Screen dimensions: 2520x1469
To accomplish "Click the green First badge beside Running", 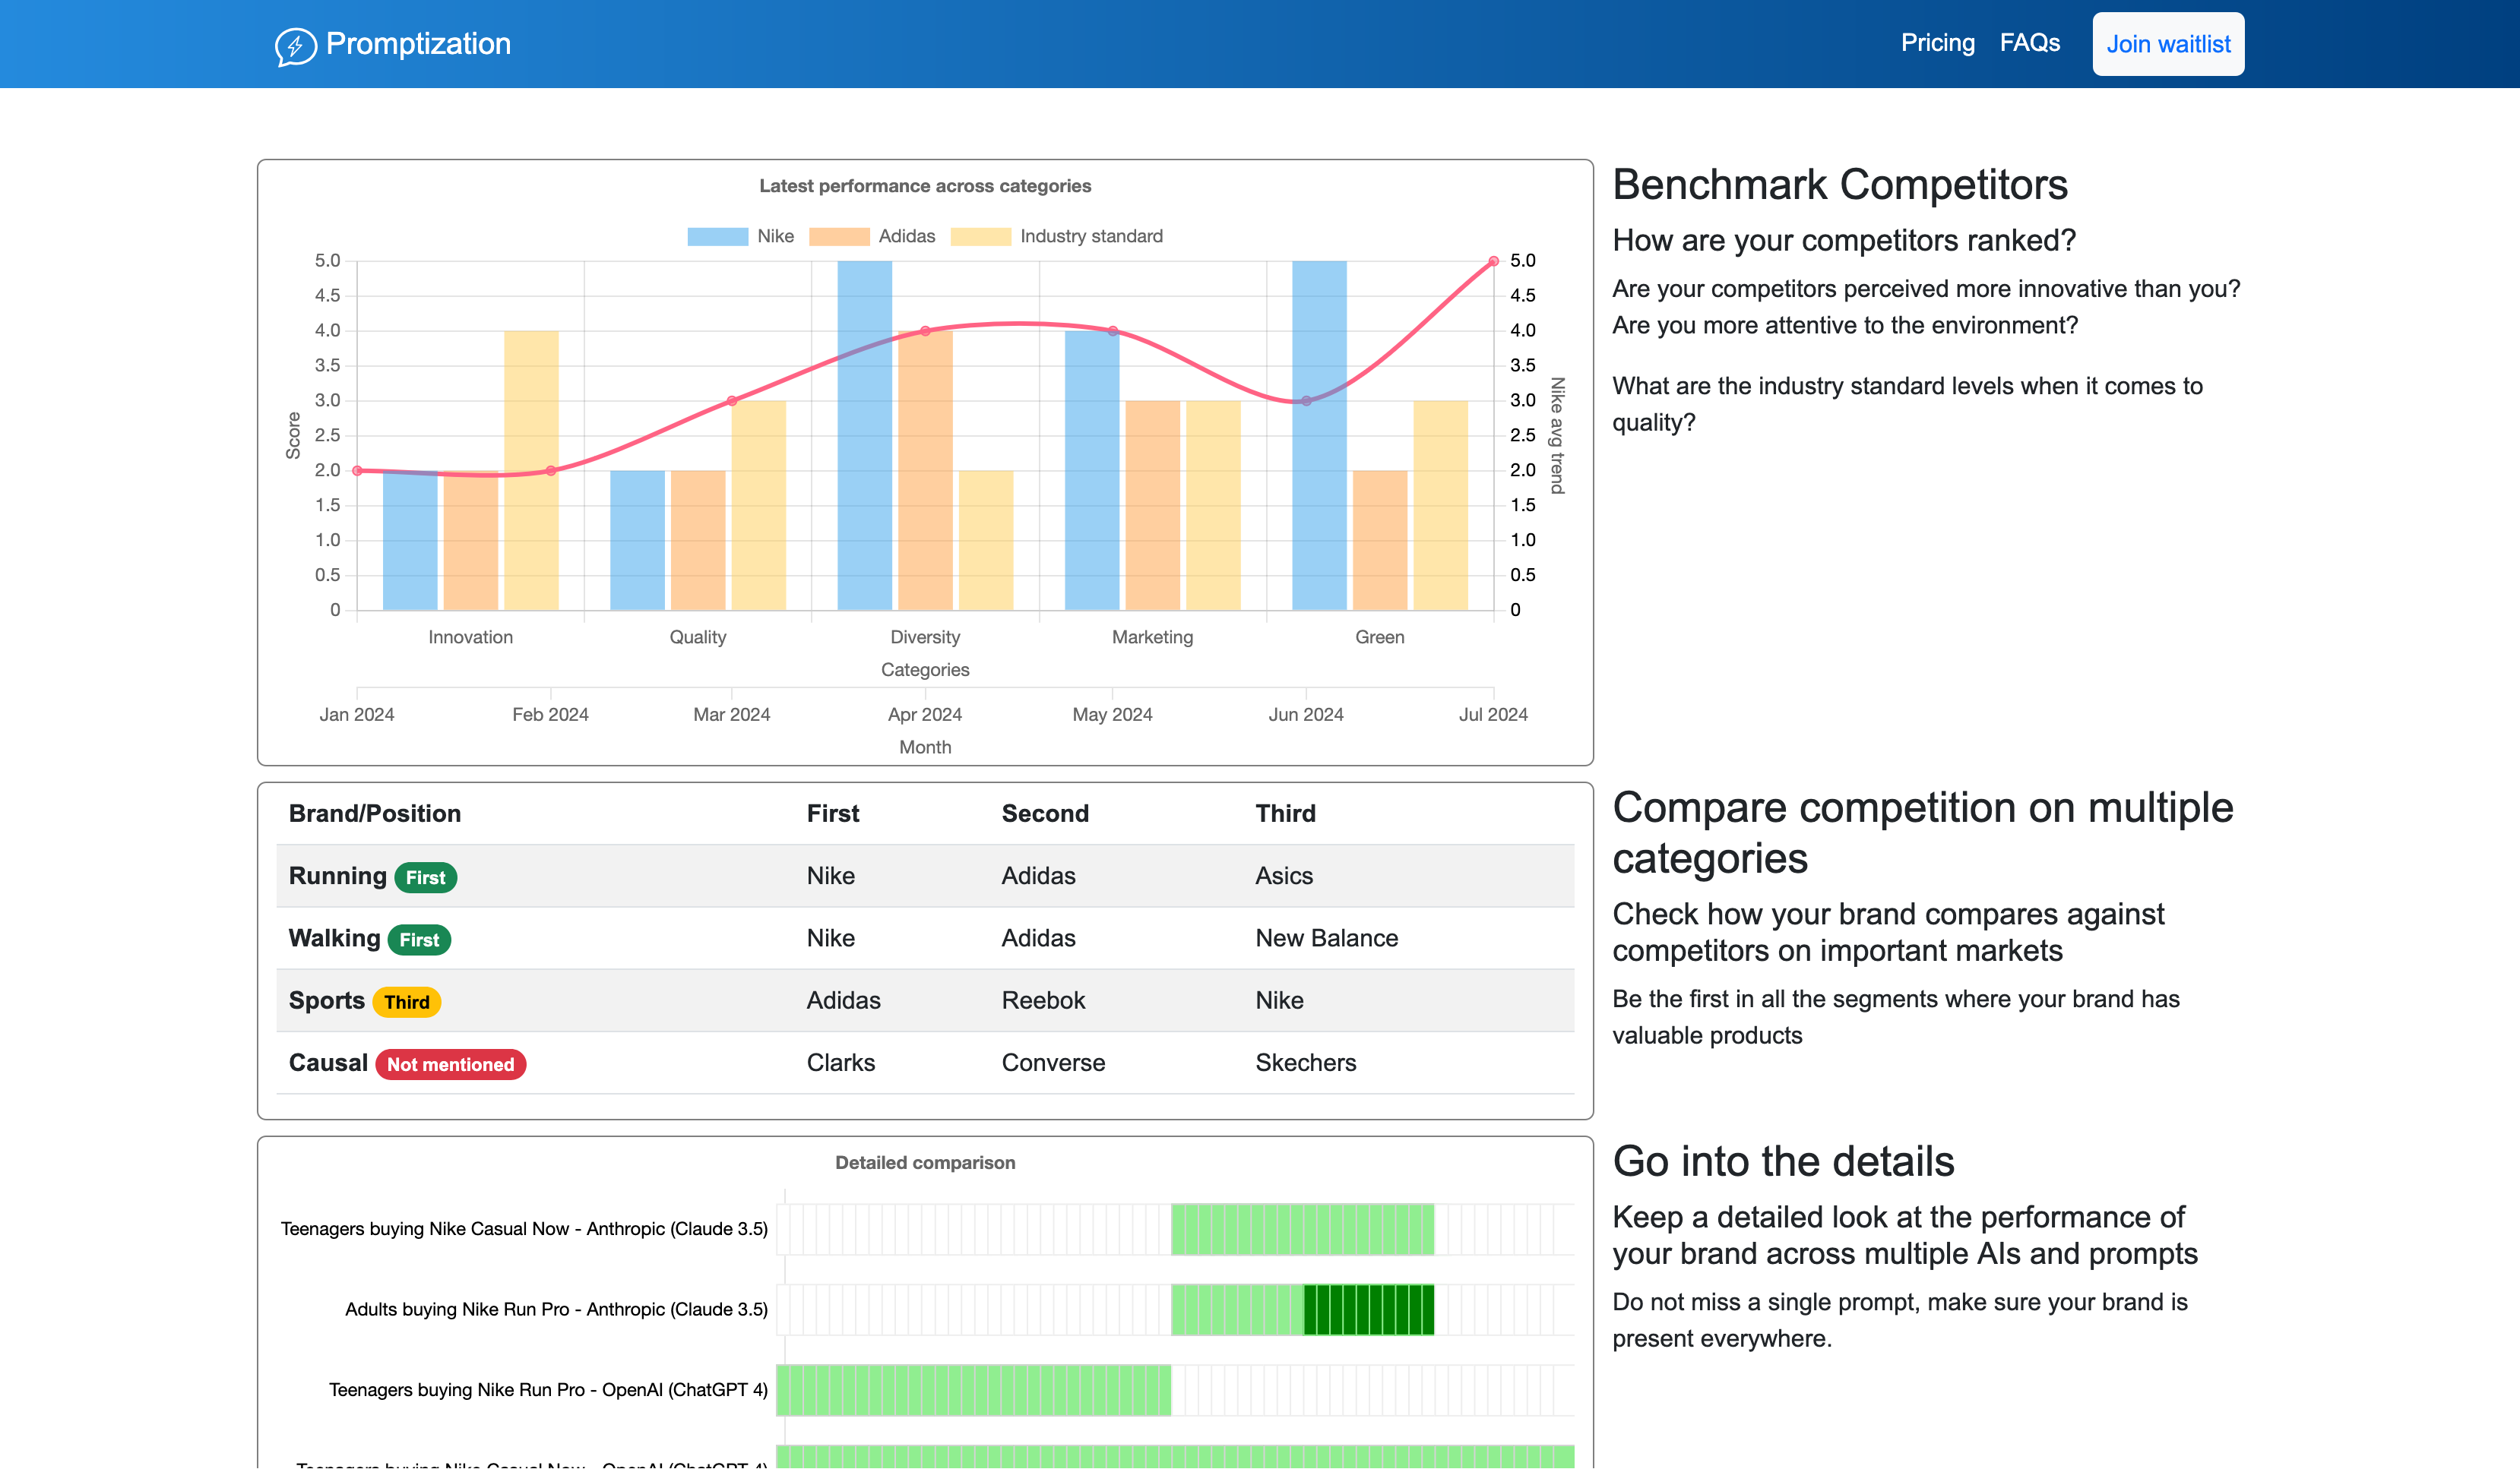I will coord(425,877).
